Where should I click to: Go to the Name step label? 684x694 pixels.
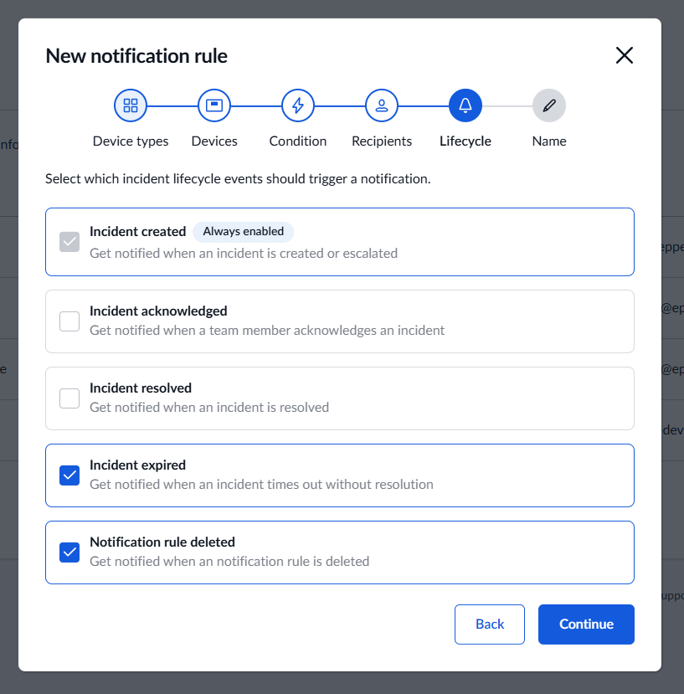pos(549,141)
